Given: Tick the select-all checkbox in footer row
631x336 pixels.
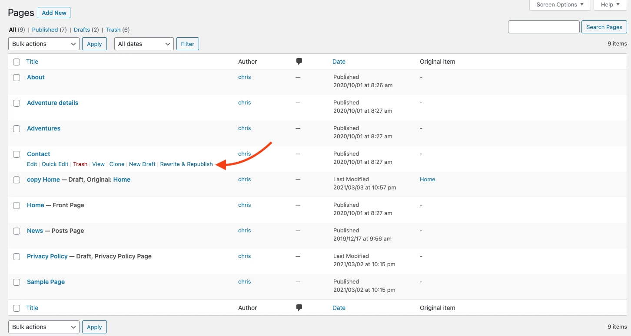Looking at the screenshot, I should [17, 308].
